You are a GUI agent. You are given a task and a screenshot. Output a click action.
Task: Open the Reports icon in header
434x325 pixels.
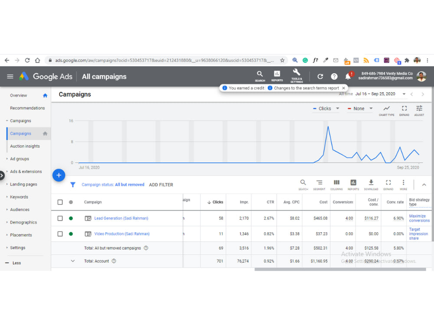(x=277, y=76)
